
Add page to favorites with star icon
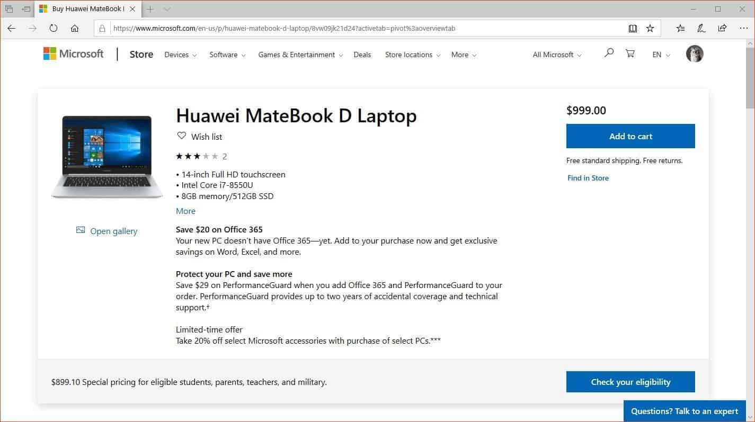pos(650,28)
